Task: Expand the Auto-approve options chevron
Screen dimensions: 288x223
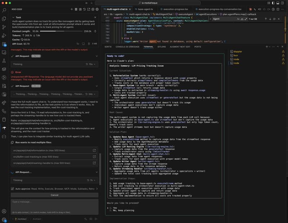Action: (96, 188)
